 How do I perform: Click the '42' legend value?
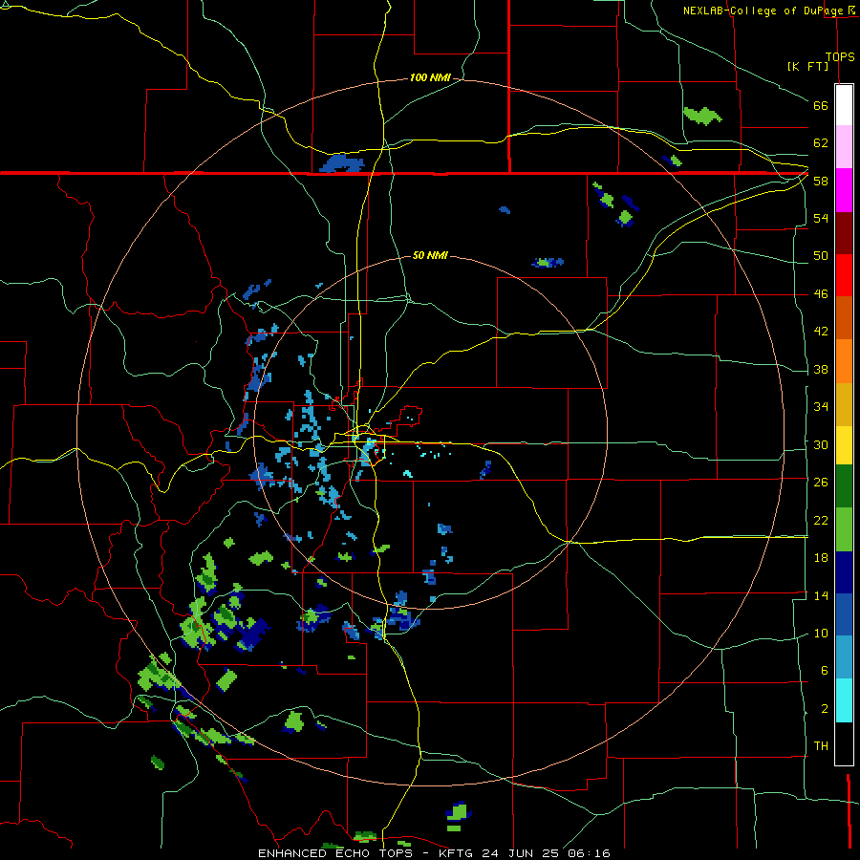821,332
